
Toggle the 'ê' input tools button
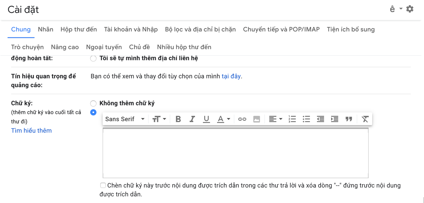pos(392,9)
